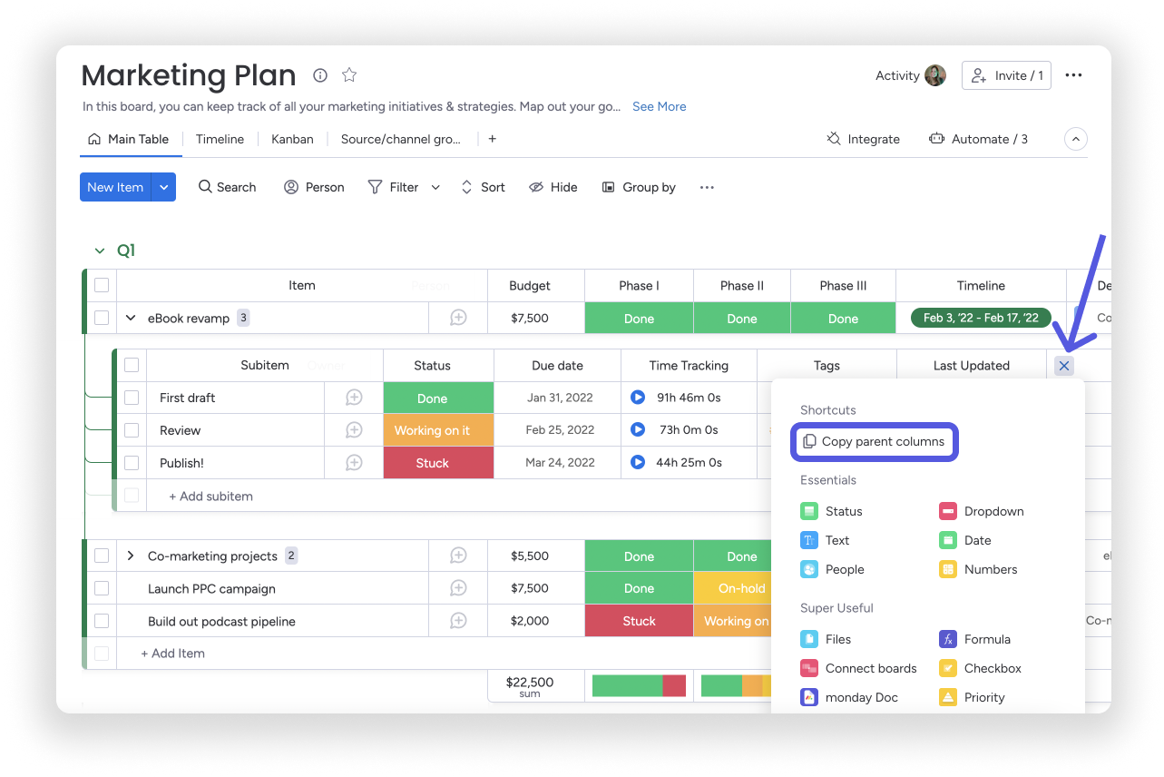Open the three-dot board options menu
1164x777 pixels.
(1073, 75)
